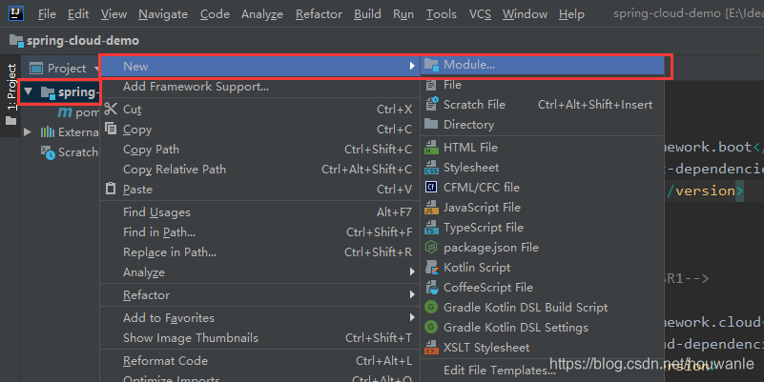Collapse the spring project root node
Image resolution: width=764 pixels, height=382 pixels.
29,91
